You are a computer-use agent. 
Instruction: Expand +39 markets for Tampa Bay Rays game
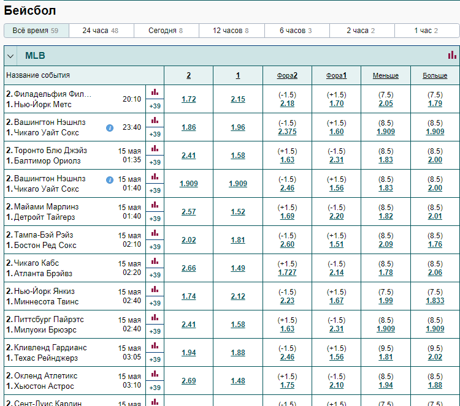155,247
